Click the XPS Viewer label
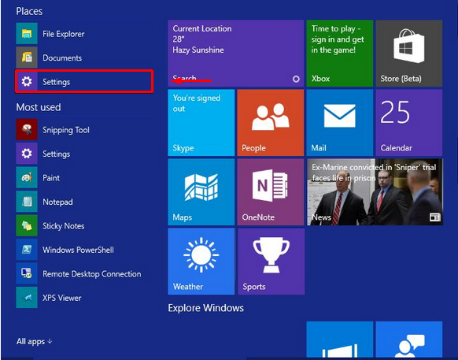 click(x=62, y=298)
